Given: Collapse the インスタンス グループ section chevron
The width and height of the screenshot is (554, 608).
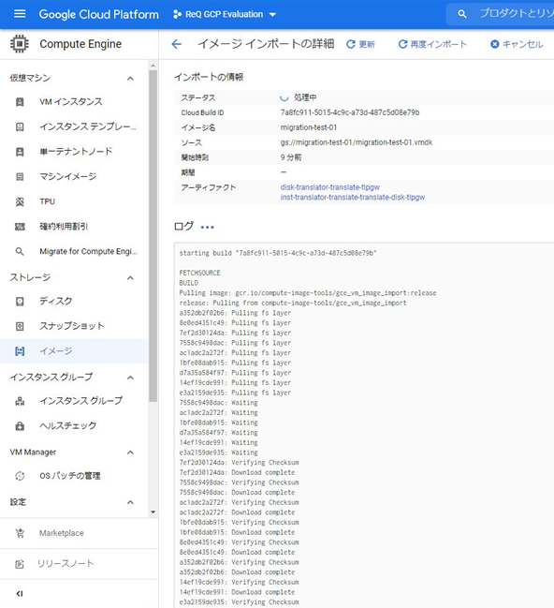Looking at the screenshot, I should [x=131, y=378].
